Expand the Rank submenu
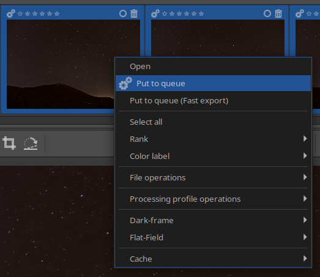This screenshot has height=277, width=320. pyautogui.click(x=213, y=139)
